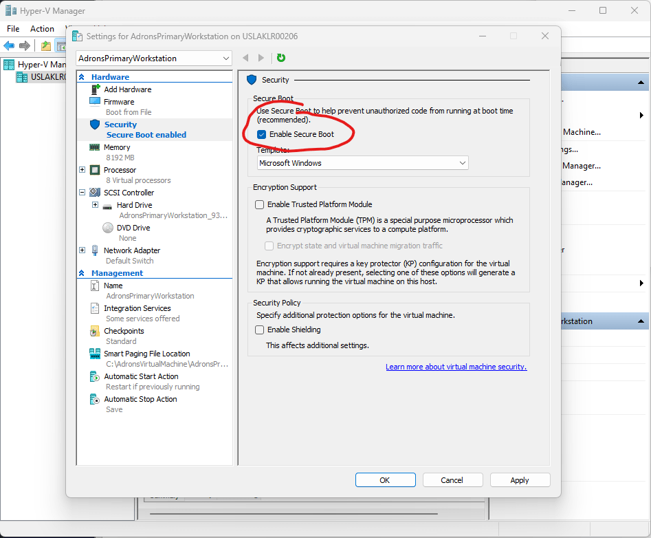Select AdronsPrimaryWorkstation_93... disk file entry
Screen dimensions: 651x538
click(173, 215)
